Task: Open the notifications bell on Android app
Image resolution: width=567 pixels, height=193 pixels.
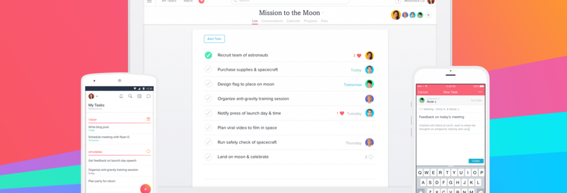Action: [x=121, y=96]
